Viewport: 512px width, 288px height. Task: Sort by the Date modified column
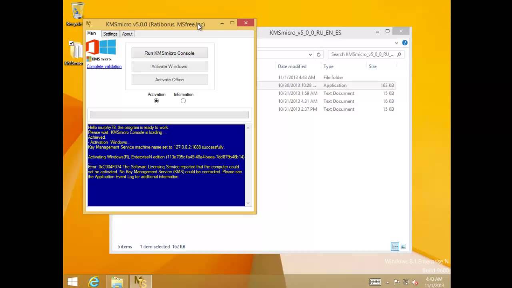[x=292, y=66]
